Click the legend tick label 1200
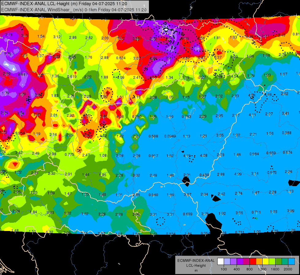The width and height of the screenshot is (300, 275). point(262,269)
